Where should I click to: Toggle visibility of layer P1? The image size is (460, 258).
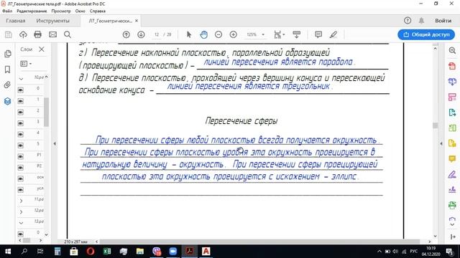20,156
